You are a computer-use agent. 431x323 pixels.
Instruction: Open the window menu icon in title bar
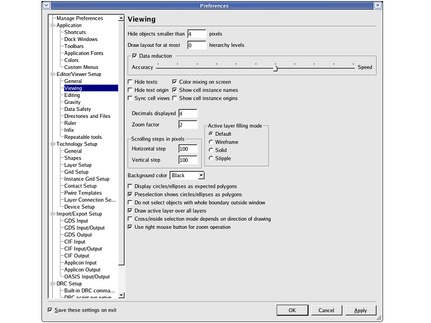(47, 6)
